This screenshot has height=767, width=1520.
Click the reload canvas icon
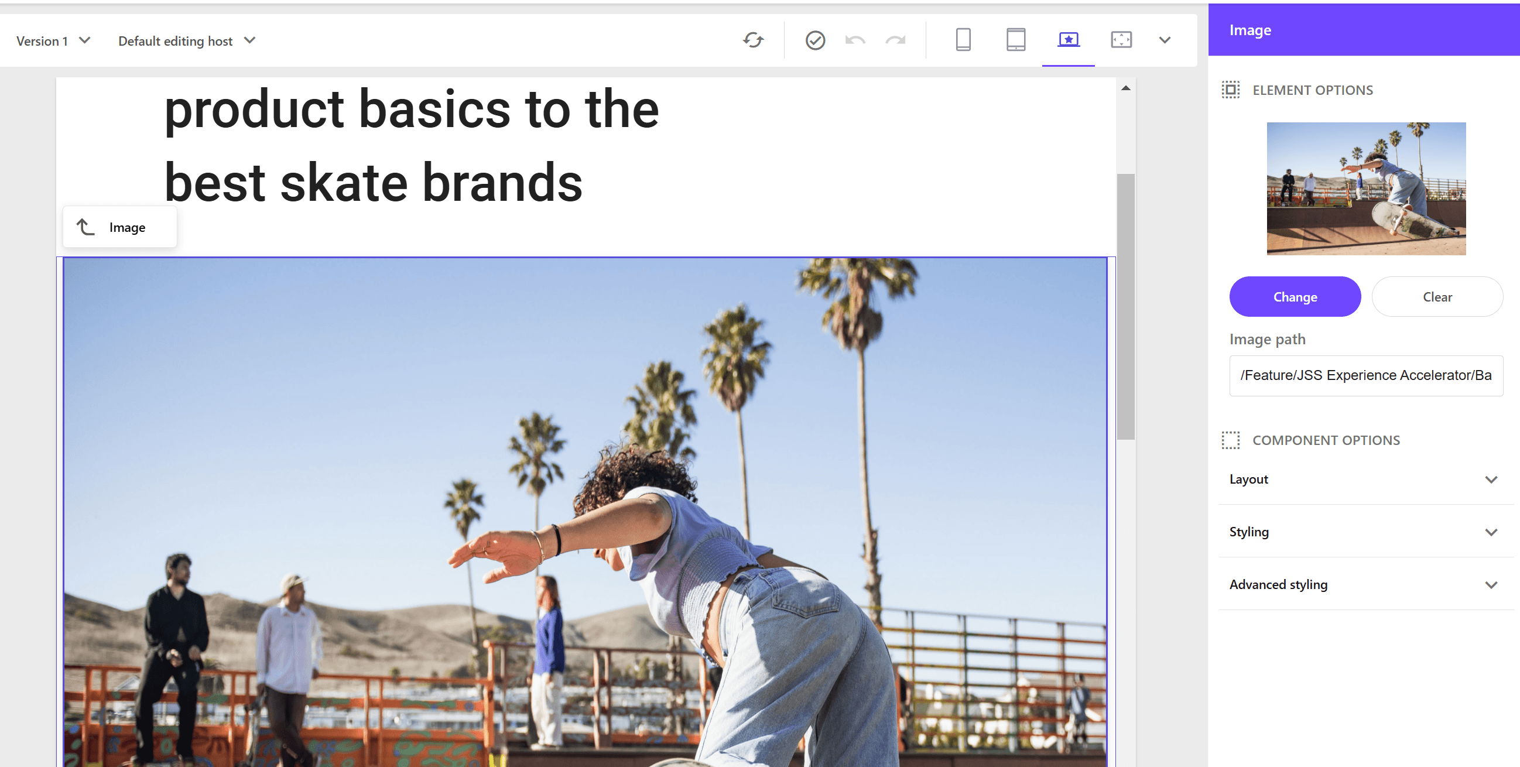(753, 40)
